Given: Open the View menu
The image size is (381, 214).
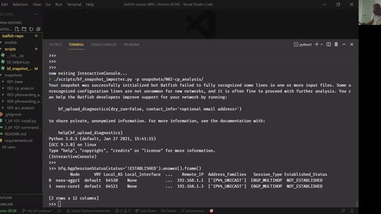Looking at the screenshot, I should 37,4.
